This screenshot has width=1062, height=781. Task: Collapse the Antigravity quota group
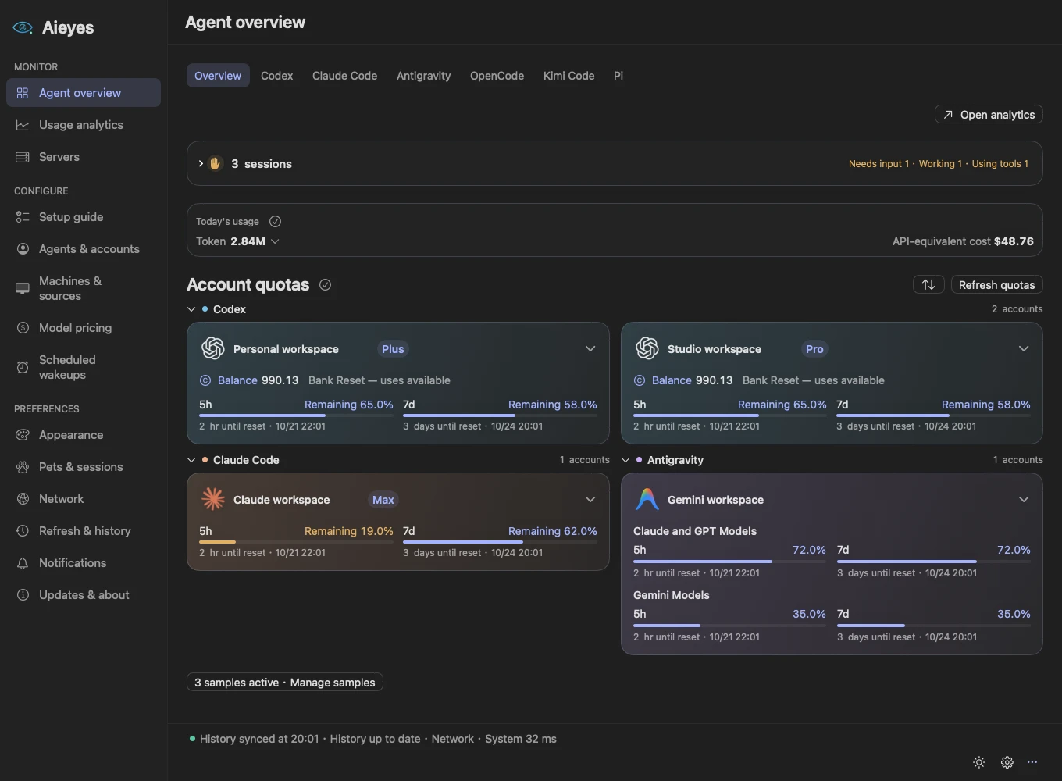click(625, 460)
